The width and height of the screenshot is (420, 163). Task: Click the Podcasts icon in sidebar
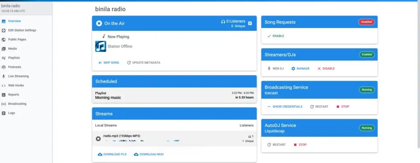click(x=3, y=67)
